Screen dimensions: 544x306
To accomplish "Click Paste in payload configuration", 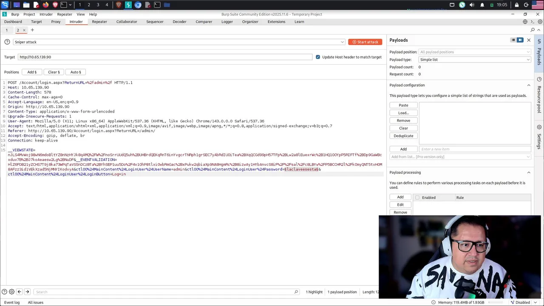I will [403, 105].
